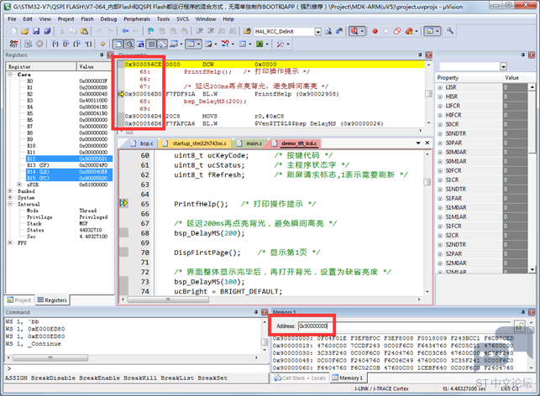This screenshot has height=396, width=540.
Task: Kill all breakpoints icon
Action: click(x=409, y=31)
